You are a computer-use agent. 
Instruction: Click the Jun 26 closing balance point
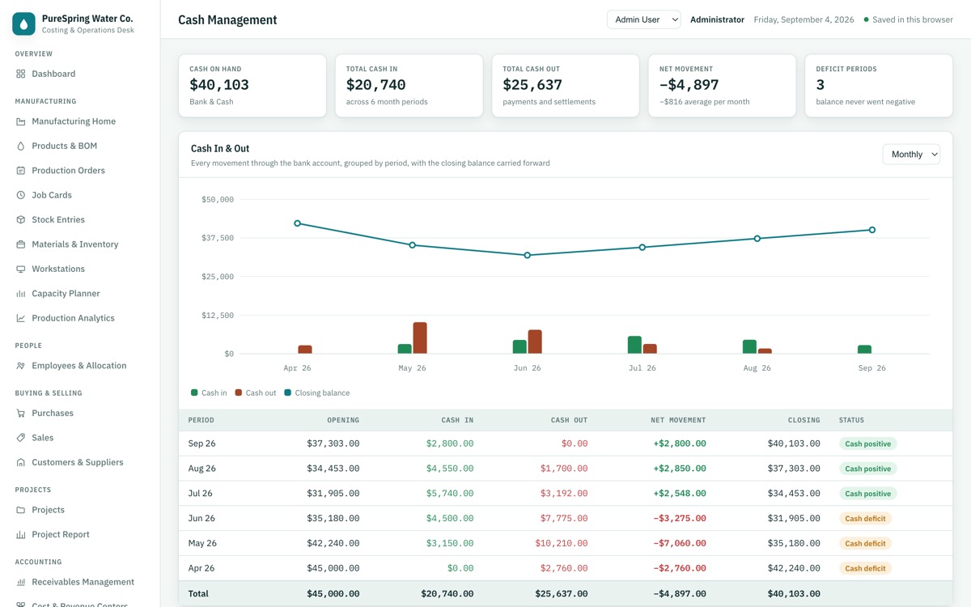pos(527,255)
